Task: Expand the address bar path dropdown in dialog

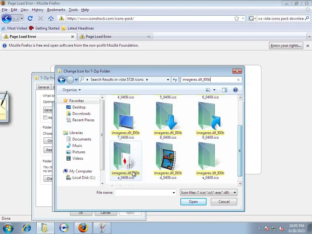Action: pyautogui.click(x=168, y=80)
